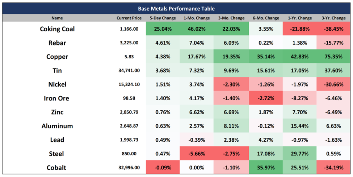Click the 3-Yr. Change column header

tap(333, 18)
